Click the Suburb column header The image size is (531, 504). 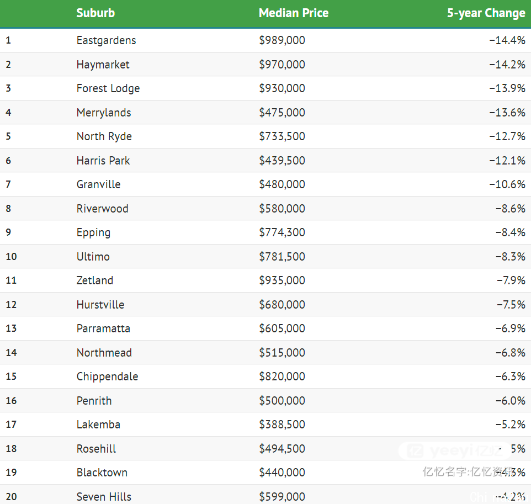point(95,13)
